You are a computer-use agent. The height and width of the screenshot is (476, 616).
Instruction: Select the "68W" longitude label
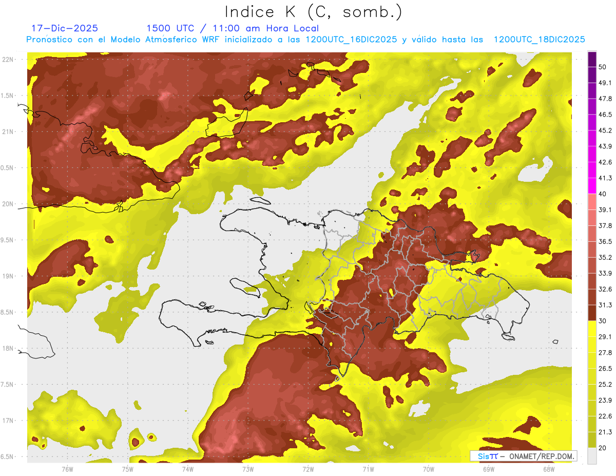[x=548, y=469]
